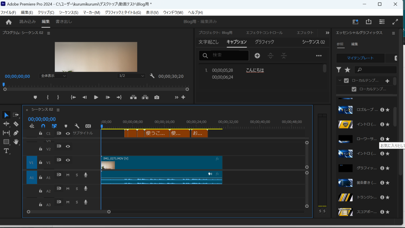Toggle linked selection in timeline
This screenshot has width=405, height=228.
pyautogui.click(x=54, y=126)
